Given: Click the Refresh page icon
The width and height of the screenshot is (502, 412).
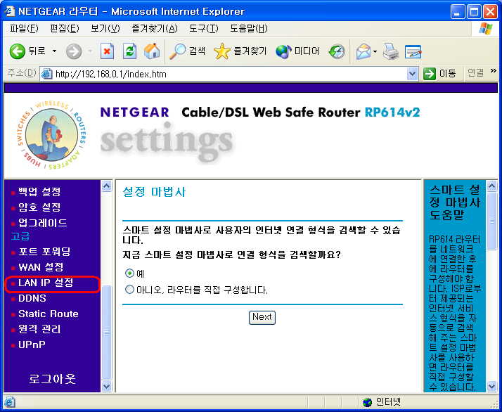Looking at the screenshot, I should point(129,51).
